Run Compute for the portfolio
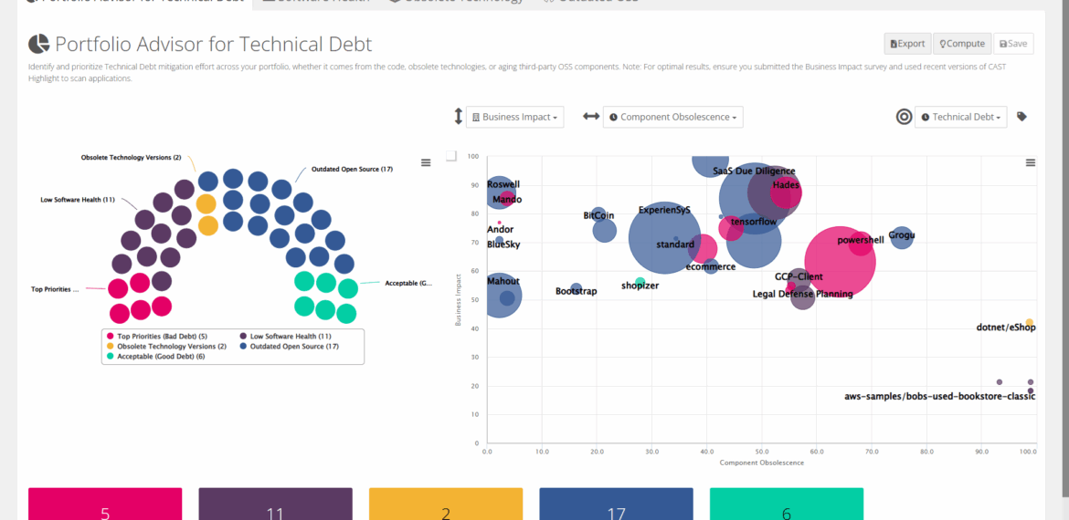The height and width of the screenshot is (520, 1069). pos(962,44)
